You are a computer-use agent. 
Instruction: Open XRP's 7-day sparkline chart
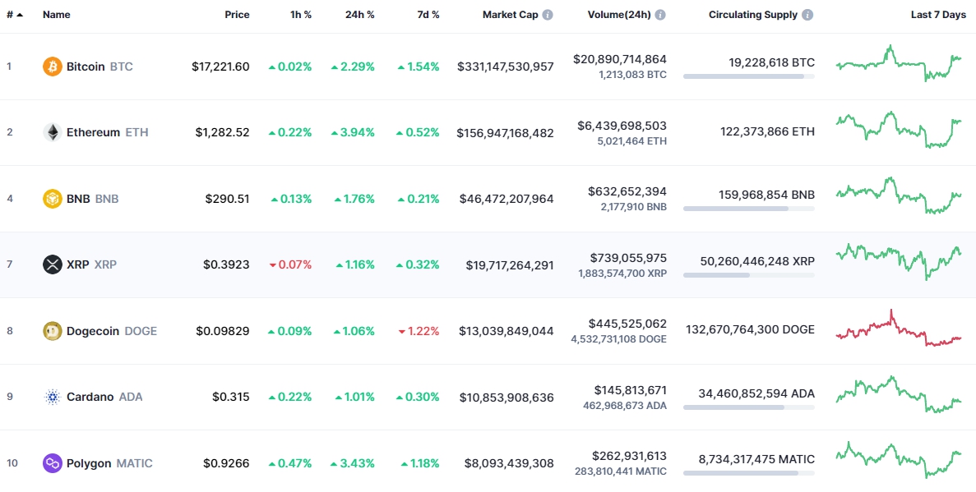click(899, 262)
